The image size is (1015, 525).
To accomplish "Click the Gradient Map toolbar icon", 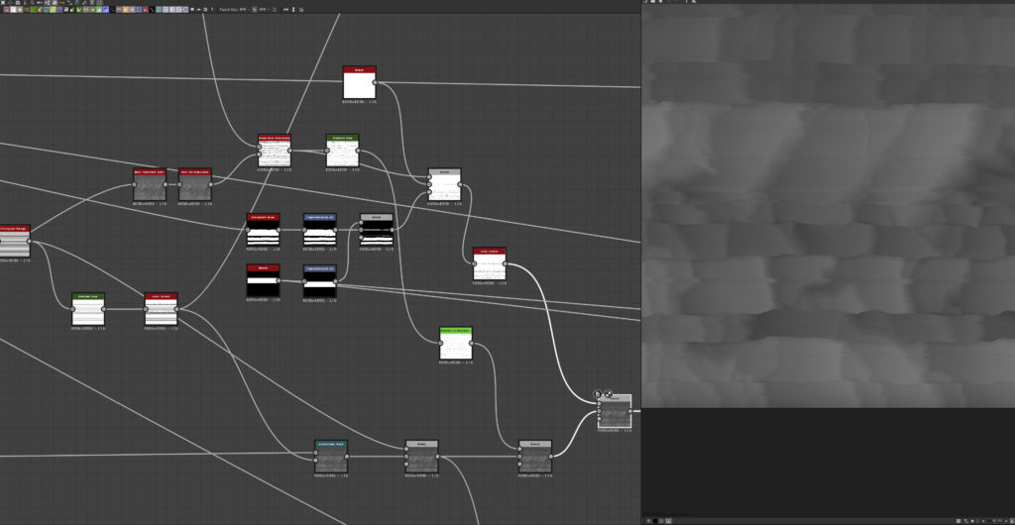I will (x=79, y=10).
